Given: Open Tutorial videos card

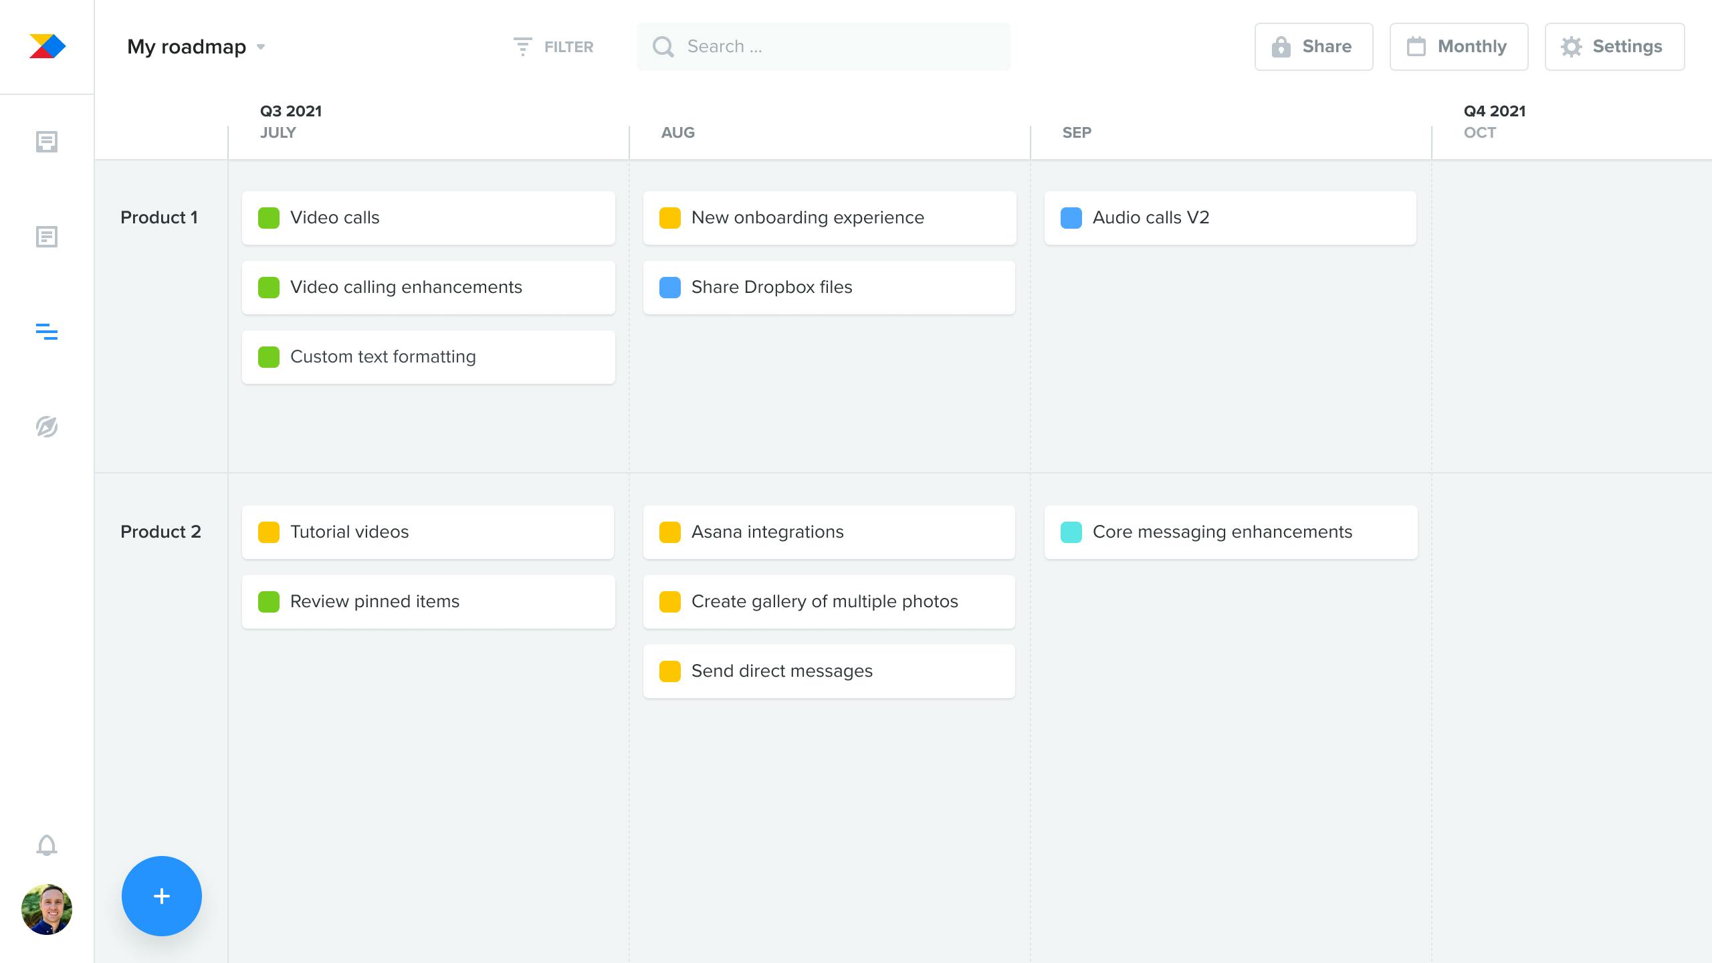Looking at the screenshot, I should point(428,532).
